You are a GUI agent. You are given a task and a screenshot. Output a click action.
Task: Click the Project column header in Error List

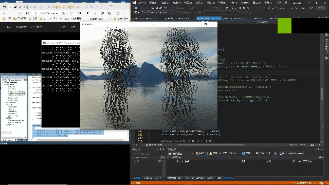coord(243,161)
